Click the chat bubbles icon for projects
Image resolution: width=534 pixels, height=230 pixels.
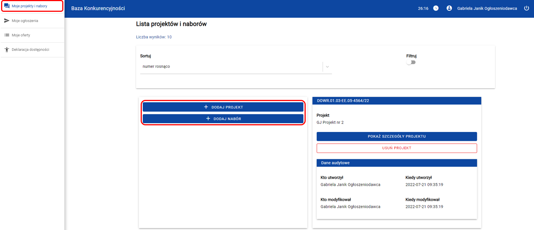point(7,6)
